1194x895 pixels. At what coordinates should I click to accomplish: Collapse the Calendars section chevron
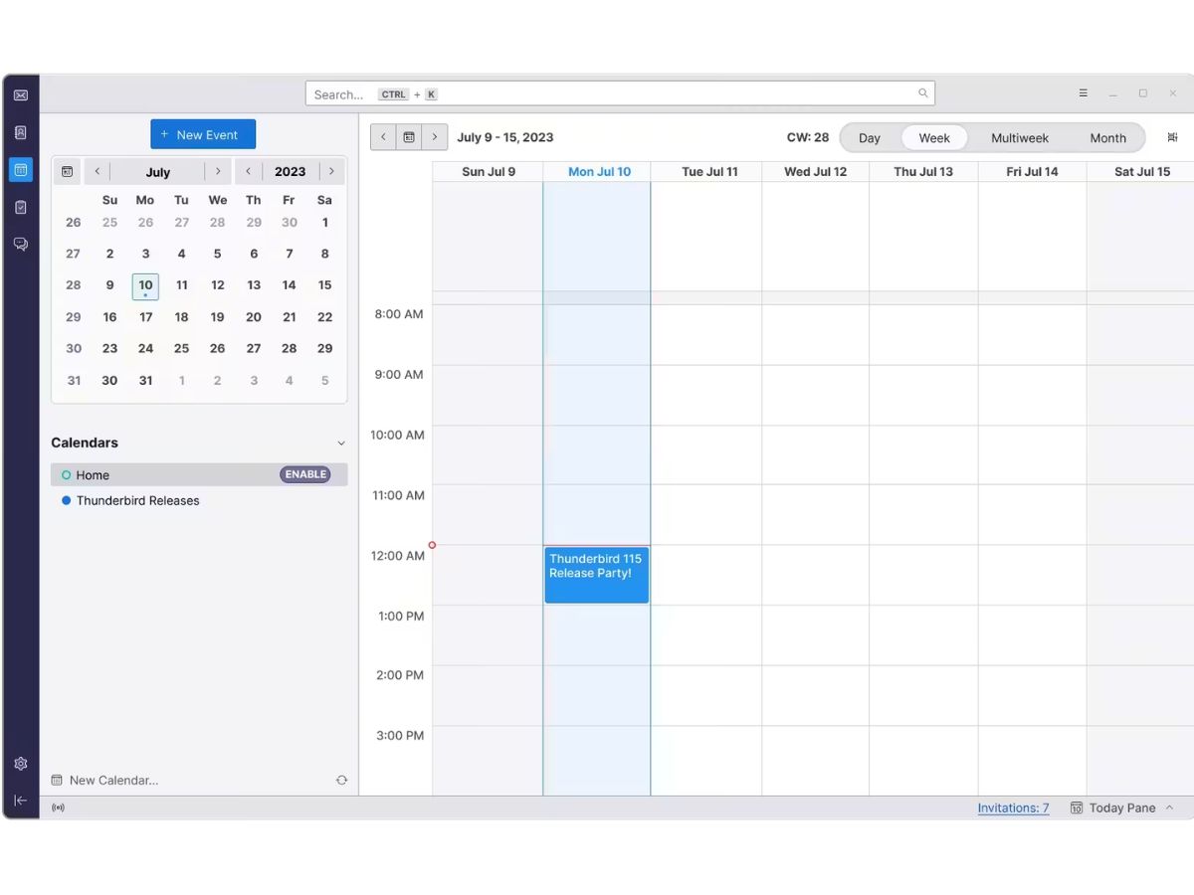pos(341,444)
